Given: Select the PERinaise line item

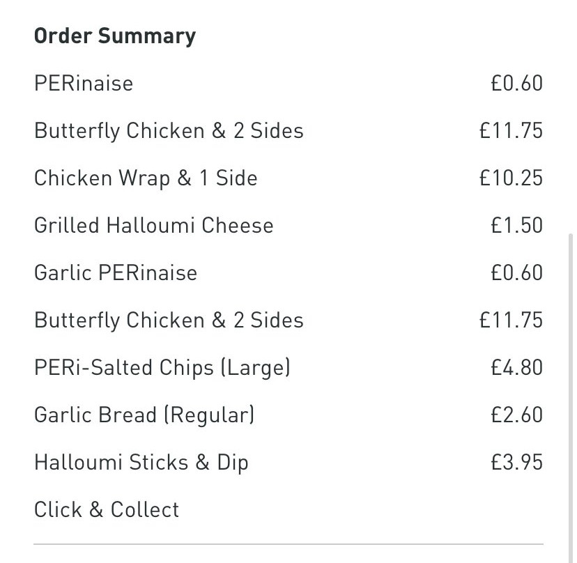Looking at the screenshot, I should 84,83.
